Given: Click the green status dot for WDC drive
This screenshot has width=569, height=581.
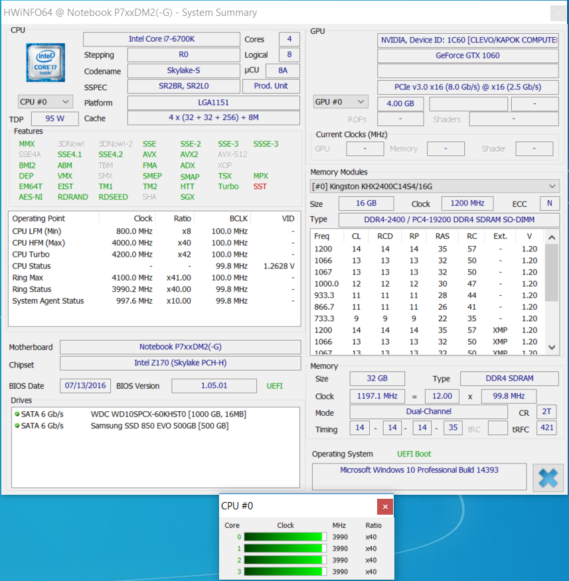Looking at the screenshot, I should click(x=17, y=414).
